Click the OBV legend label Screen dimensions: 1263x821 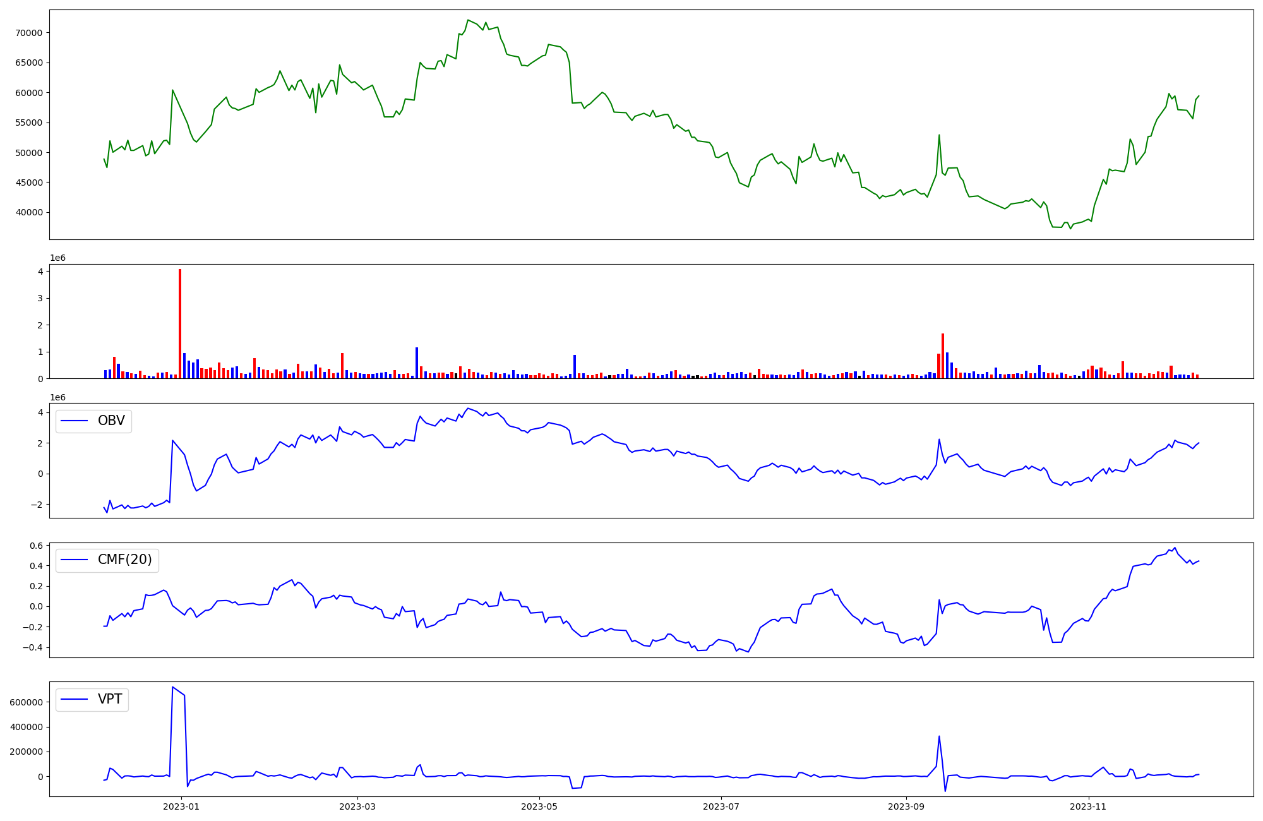[111, 421]
